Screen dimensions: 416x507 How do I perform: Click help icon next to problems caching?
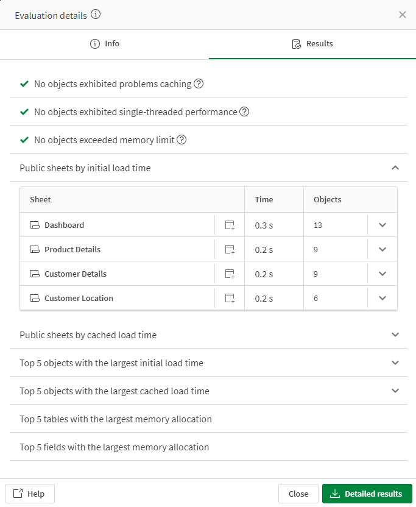199,84
